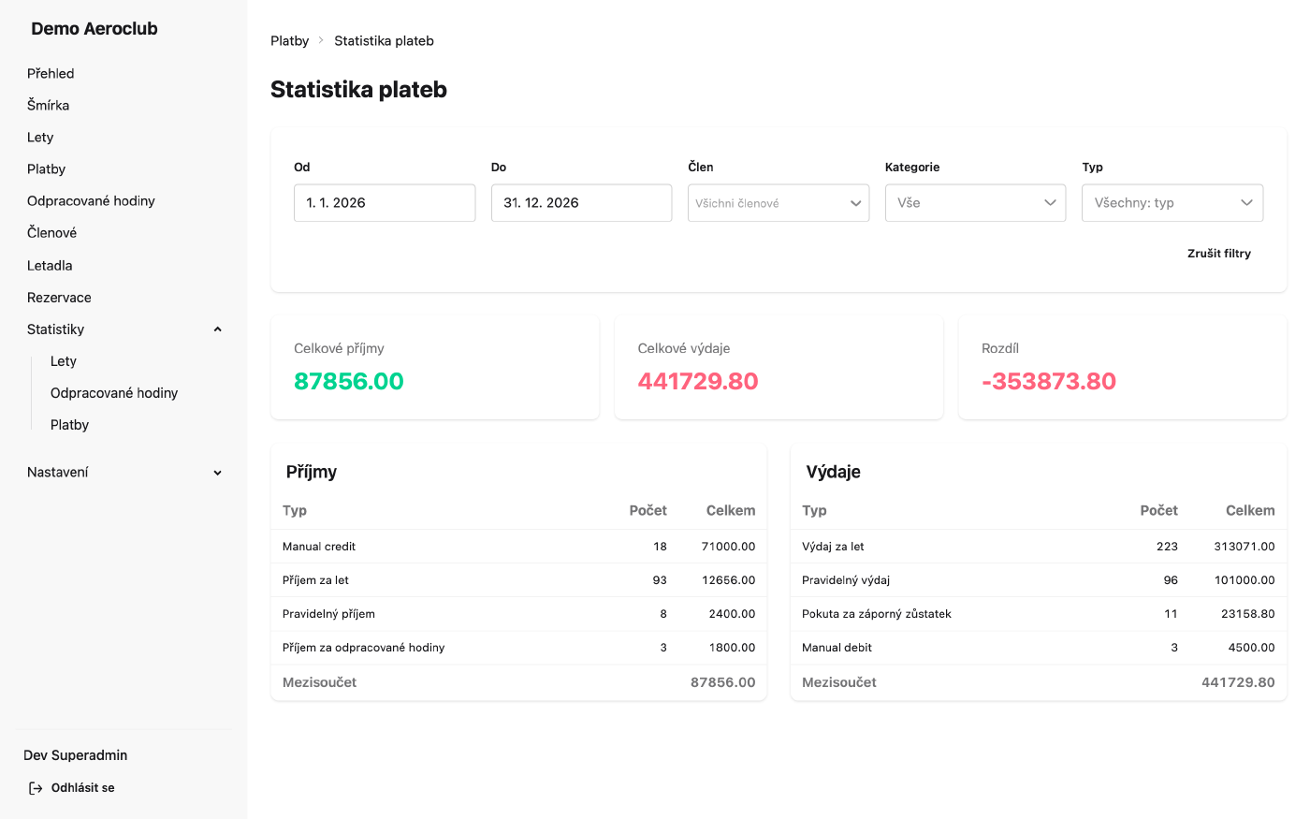Image resolution: width=1310 pixels, height=819 pixels.
Task: Click Odhlásit se to log out
Action: pos(82,788)
